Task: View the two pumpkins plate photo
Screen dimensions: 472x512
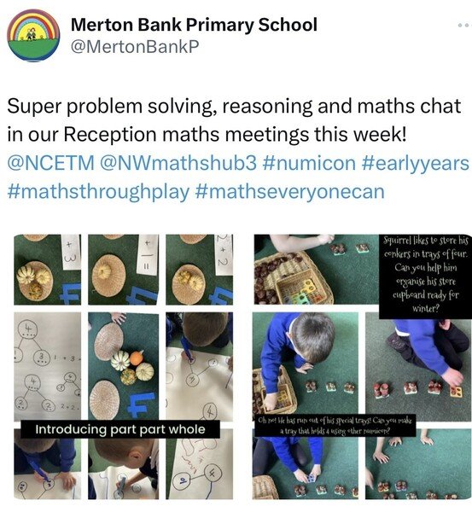Action: click(199, 270)
